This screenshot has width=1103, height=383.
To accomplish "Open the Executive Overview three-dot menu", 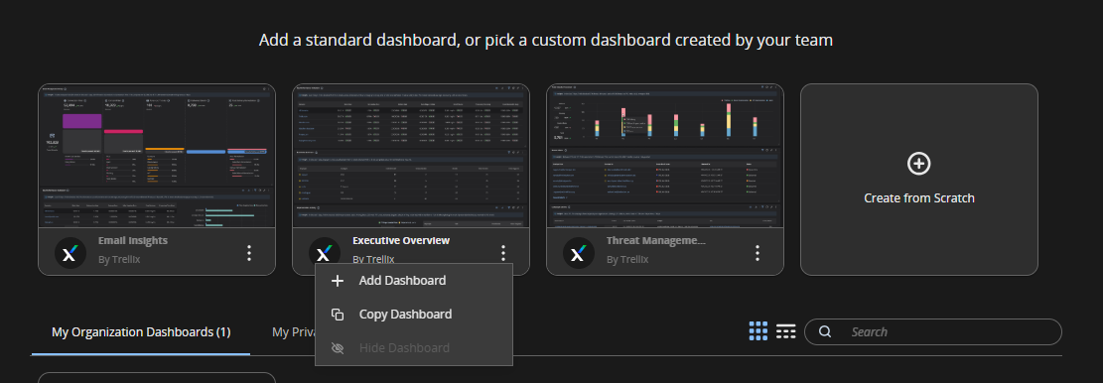I will (503, 253).
